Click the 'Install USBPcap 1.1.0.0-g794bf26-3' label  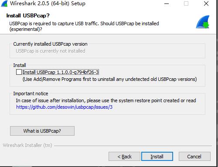coord(61,72)
